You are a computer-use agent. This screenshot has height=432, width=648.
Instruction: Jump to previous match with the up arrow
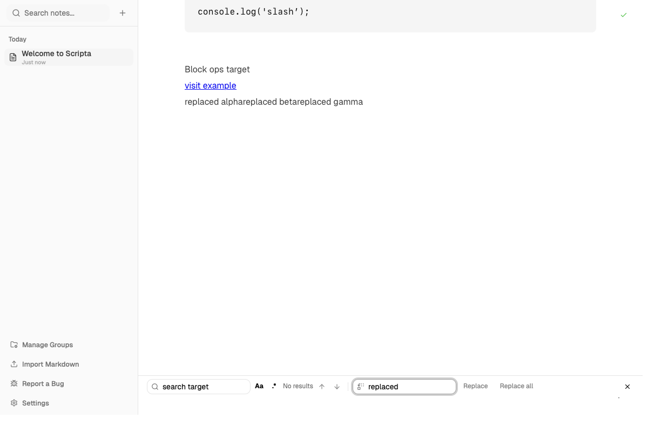pyautogui.click(x=322, y=386)
